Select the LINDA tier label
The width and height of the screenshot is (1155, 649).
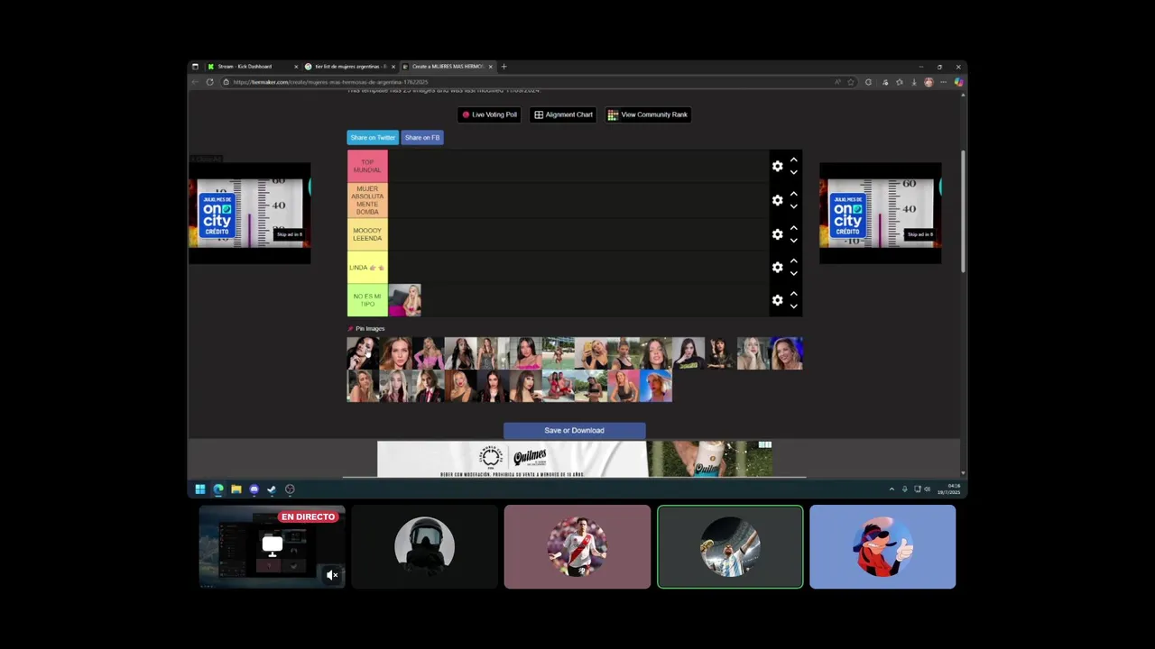tap(367, 267)
